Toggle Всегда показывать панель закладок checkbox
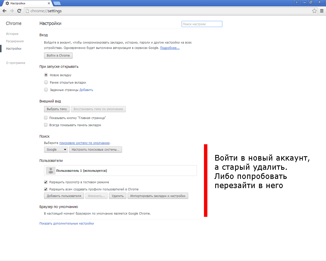The height and width of the screenshot is (261, 326). click(46, 125)
